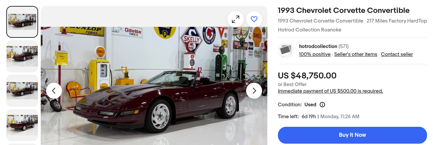Open Seller's other items link

click(356, 54)
